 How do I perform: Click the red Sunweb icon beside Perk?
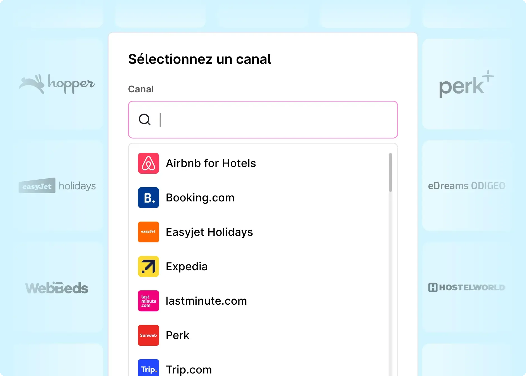148,335
